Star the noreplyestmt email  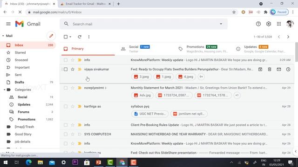pos(73,88)
